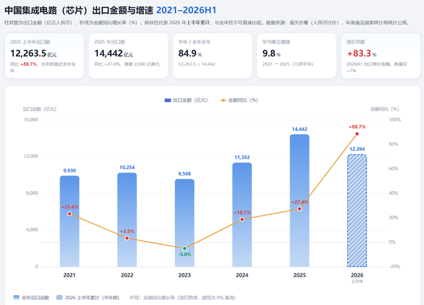Click the caption 同比 +27.4%, 首破 2,000 亿美元
The height and width of the screenshot is (305, 424).
(x=127, y=64)
